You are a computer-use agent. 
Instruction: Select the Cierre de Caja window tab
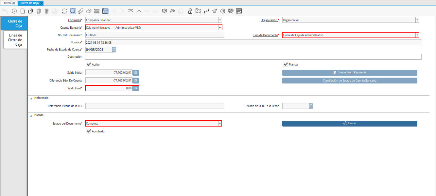pos(29,3)
